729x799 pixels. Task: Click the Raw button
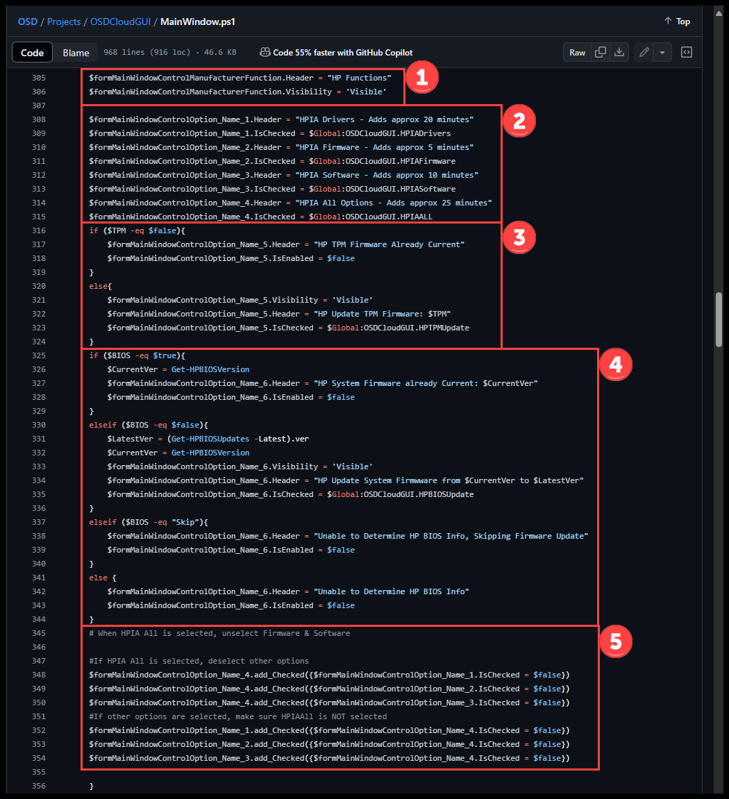(577, 53)
